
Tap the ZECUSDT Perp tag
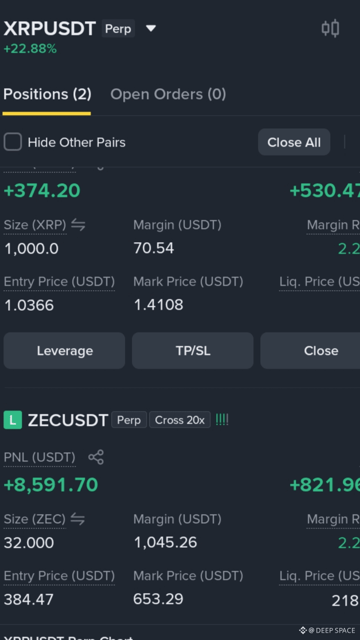click(129, 420)
